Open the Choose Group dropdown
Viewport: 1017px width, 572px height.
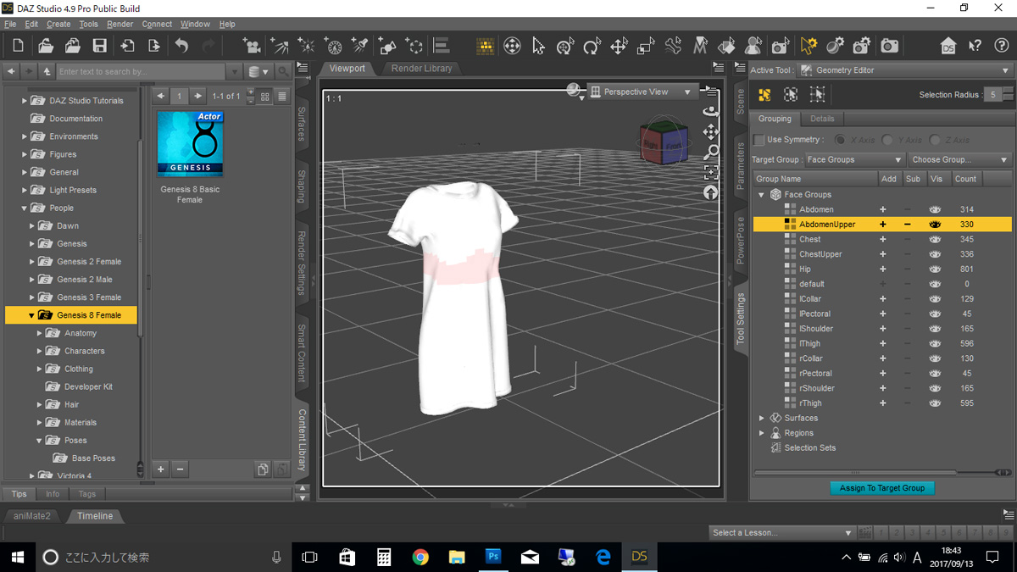click(x=959, y=159)
